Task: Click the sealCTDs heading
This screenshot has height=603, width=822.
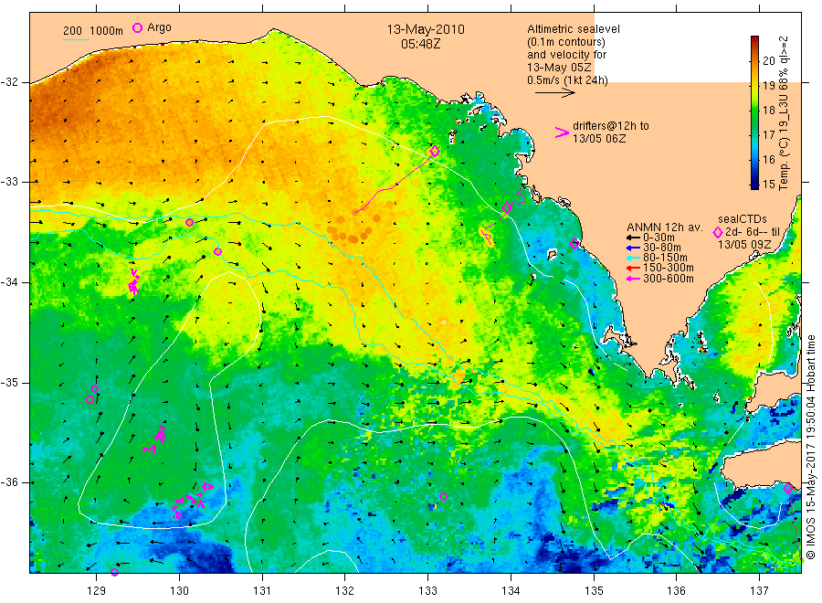Action: click(x=743, y=219)
